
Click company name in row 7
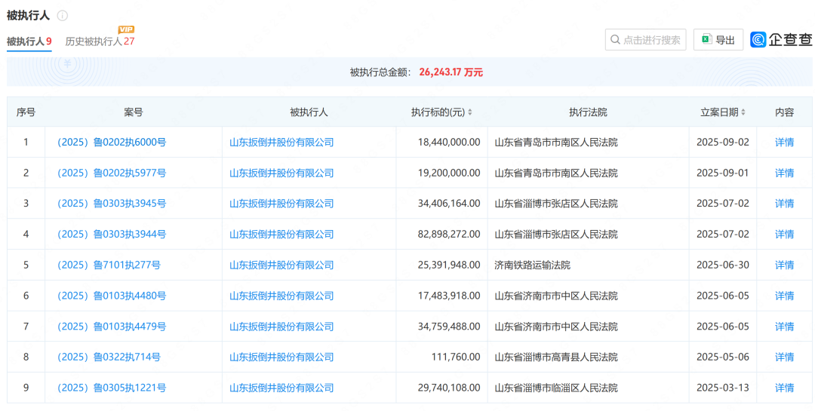[281, 327]
